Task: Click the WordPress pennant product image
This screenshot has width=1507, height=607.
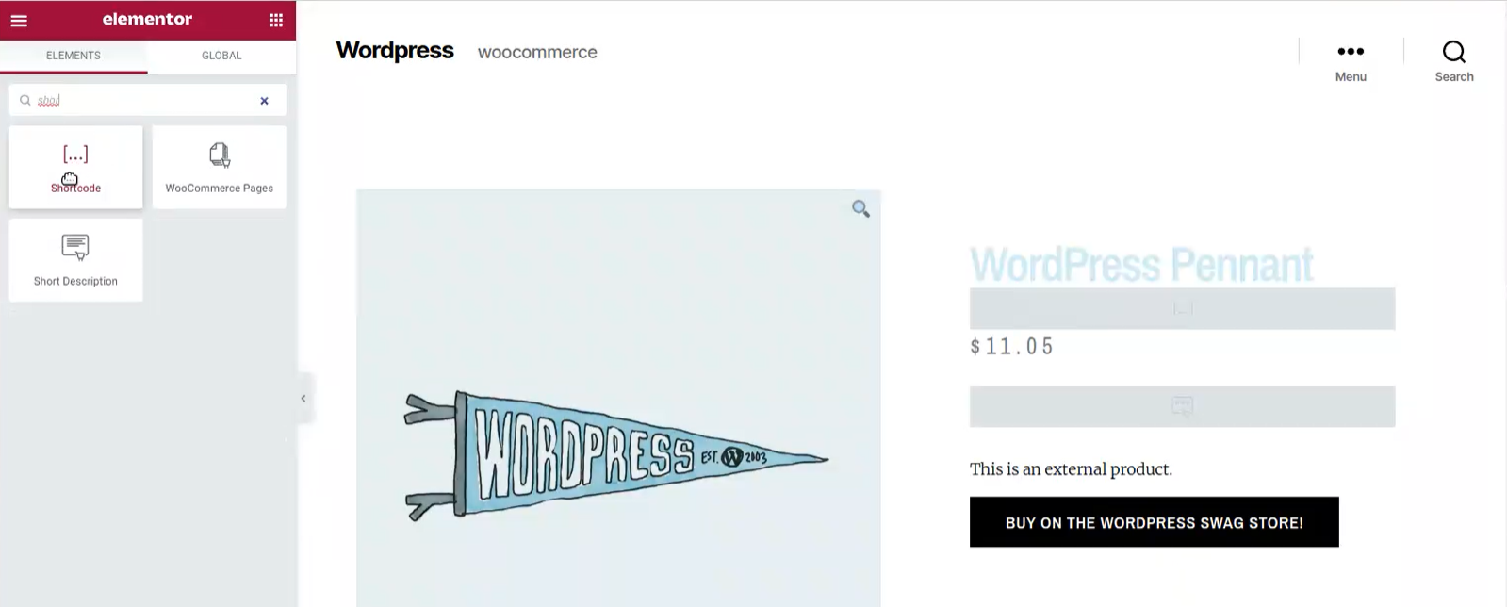Action: point(618,399)
